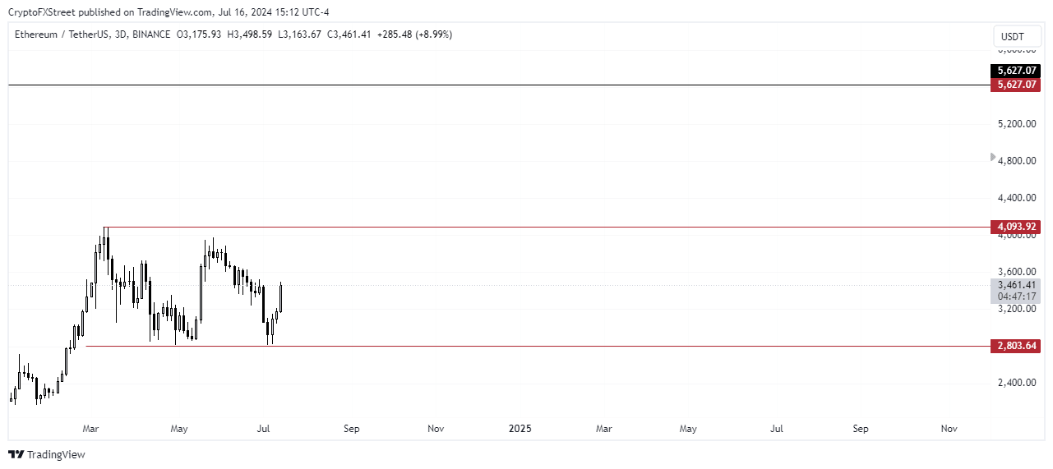Select the red 2,803.64 price label
Screen dimensions: 1053x469
(1016, 347)
